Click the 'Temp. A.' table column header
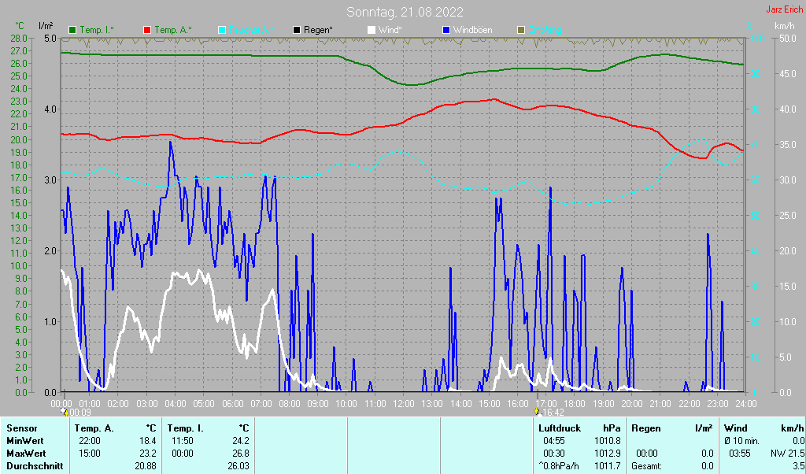This screenshot has height=474, width=806. point(94,428)
